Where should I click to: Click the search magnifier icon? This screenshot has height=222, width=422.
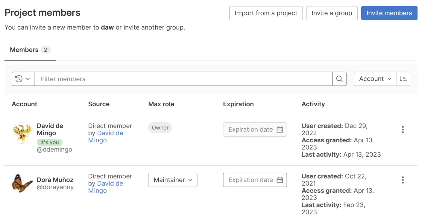(339, 79)
